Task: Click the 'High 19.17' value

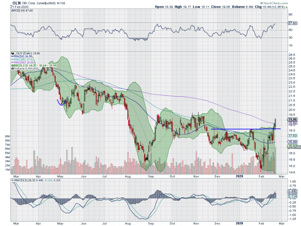Action: click(183, 7)
